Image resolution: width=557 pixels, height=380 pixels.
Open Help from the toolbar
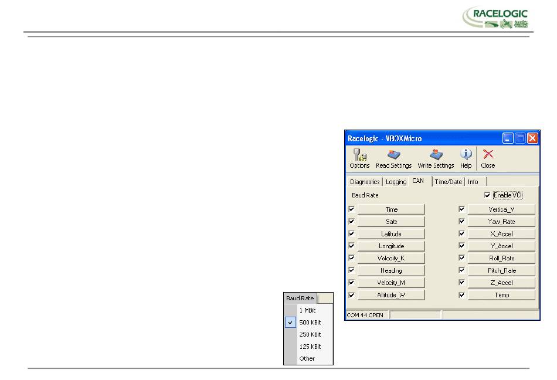[x=466, y=158]
